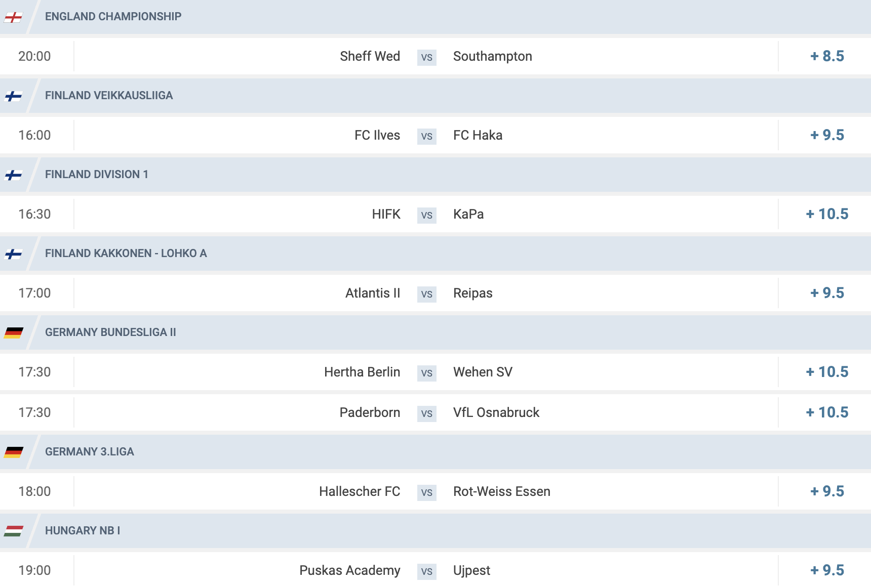The height and width of the screenshot is (587, 871).
Task: Expand +8.5 odds for Sheff Wed vs Southampton
Action: pos(827,56)
